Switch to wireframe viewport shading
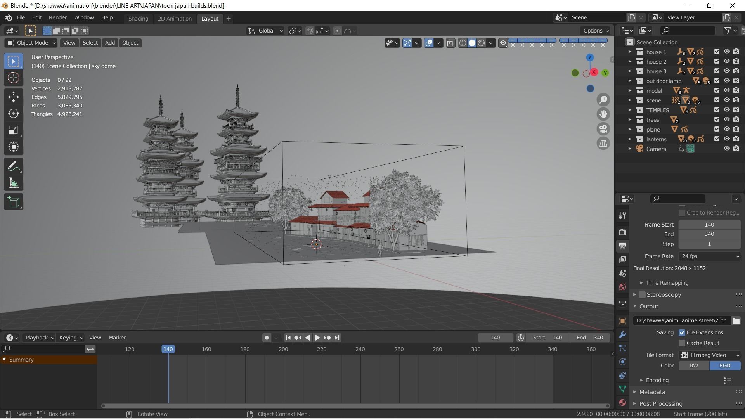The width and height of the screenshot is (745, 419). pos(463,43)
